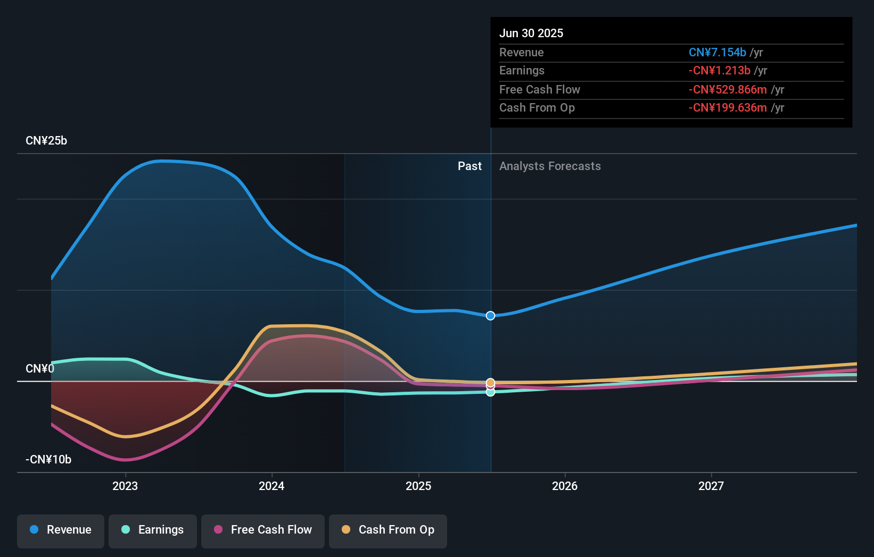This screenshot has height=557, width=874.
Task: Click the CN¥7.154b revenue value
Action: [718, 53]
